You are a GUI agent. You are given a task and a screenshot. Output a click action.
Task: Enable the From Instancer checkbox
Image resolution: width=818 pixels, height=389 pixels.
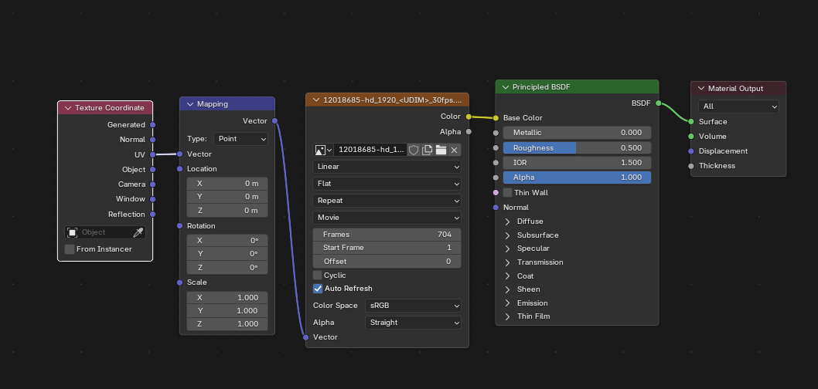[70, 249]
